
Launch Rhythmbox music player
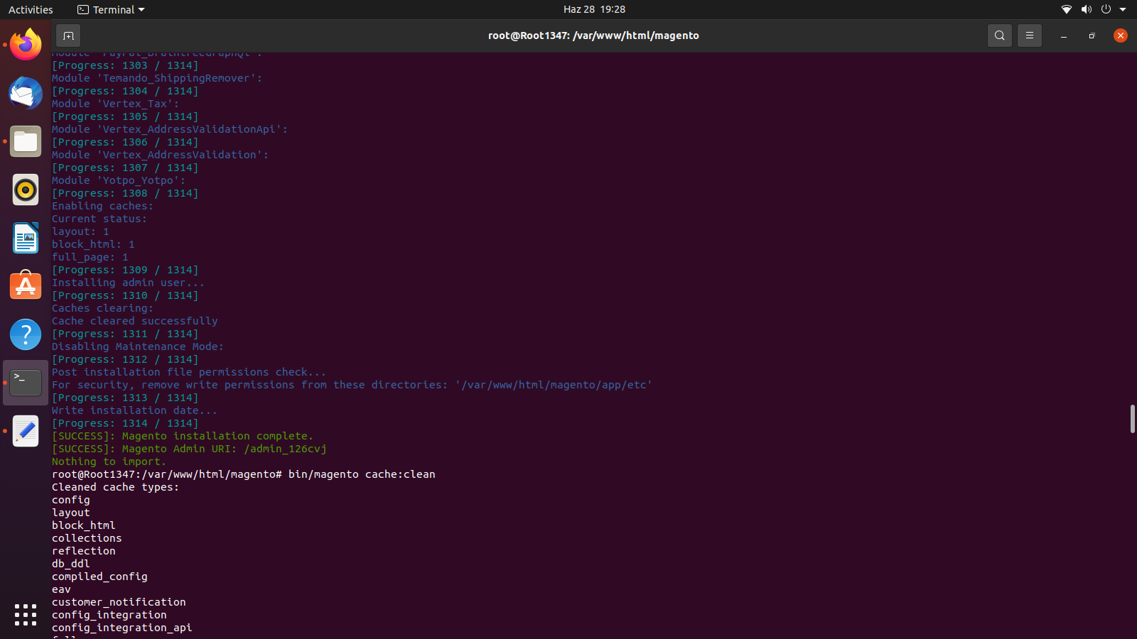(x=26, y=190)
